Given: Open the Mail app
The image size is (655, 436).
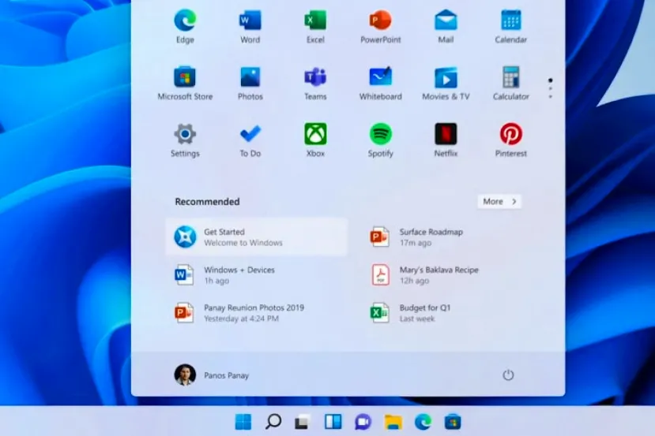Looking at the screenshot, I should pyautogui.click(x=446, y=27).
